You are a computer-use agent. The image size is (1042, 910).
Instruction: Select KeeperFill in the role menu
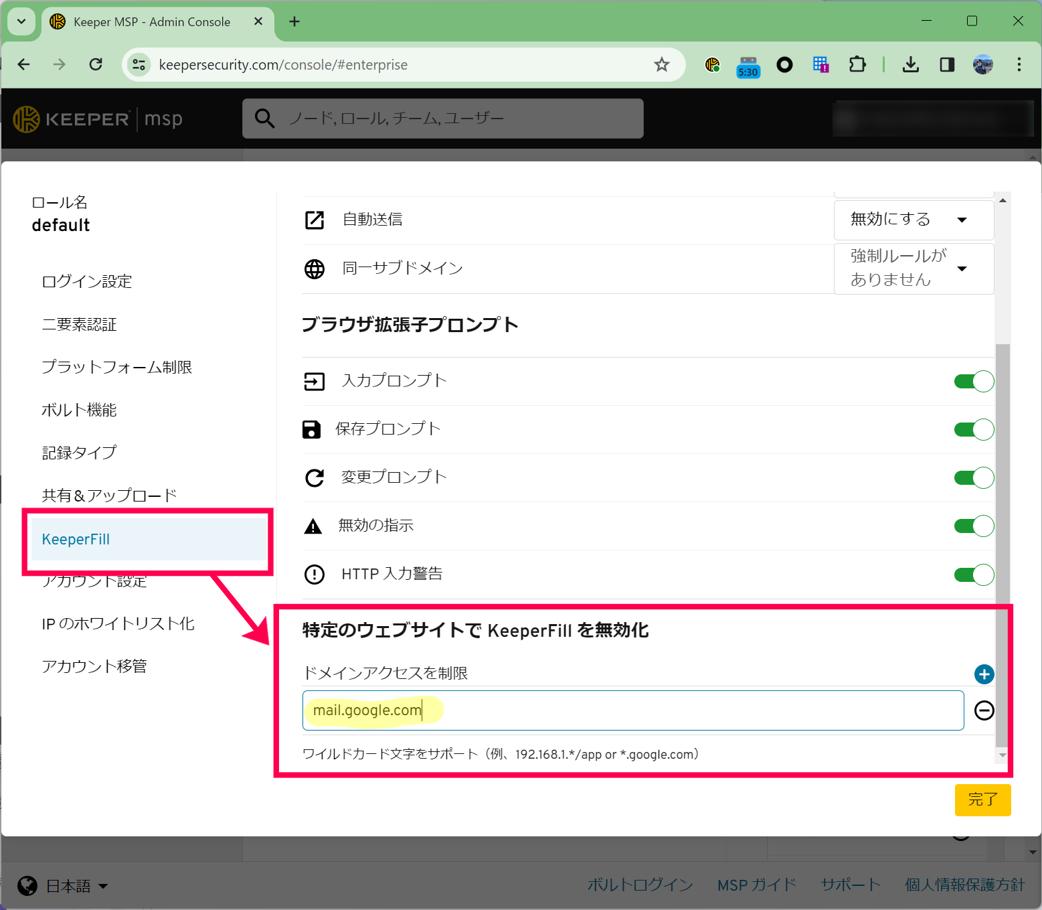[149, 539]
